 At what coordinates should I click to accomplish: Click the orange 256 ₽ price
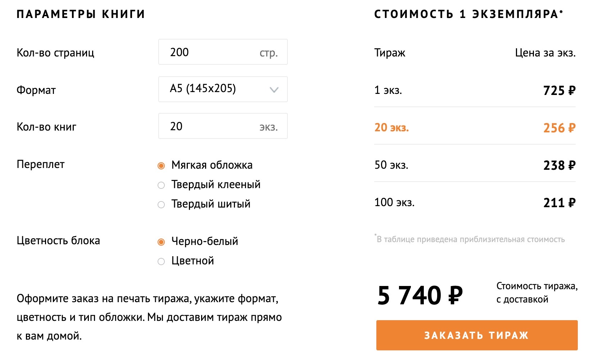559,128
